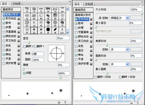
Task: Click create new brush icon in left panel
Action: [59, 102]
